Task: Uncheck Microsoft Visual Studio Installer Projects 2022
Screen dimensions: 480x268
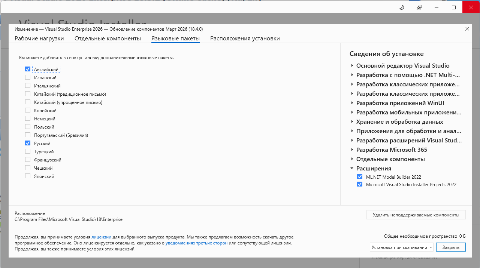Action: click(x=360, y=184)
